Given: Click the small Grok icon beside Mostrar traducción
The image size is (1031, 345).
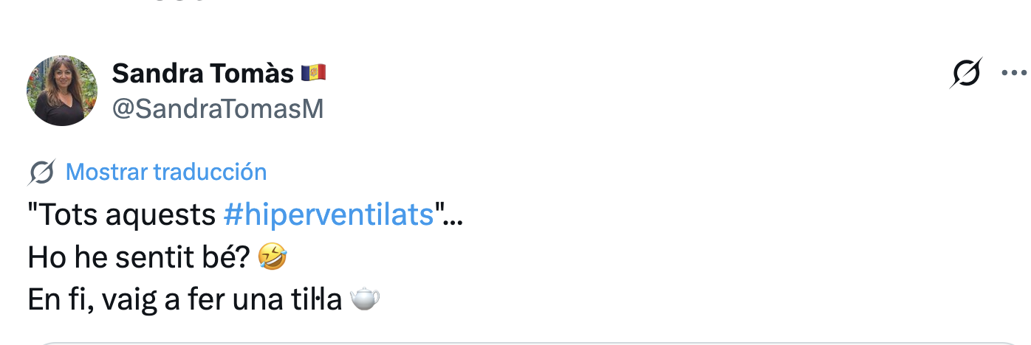Looking at the screenshot, I should pyautogui.click(x=41, y=172).
